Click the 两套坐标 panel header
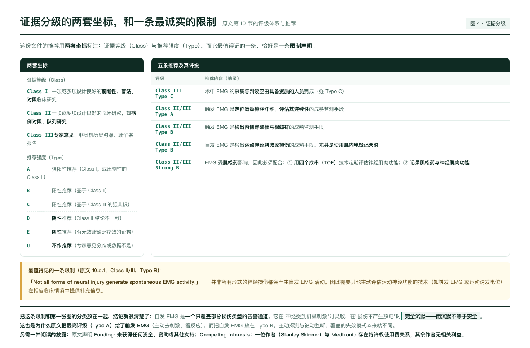This screenshot has width=530, height=348. [x=82, y=65]
